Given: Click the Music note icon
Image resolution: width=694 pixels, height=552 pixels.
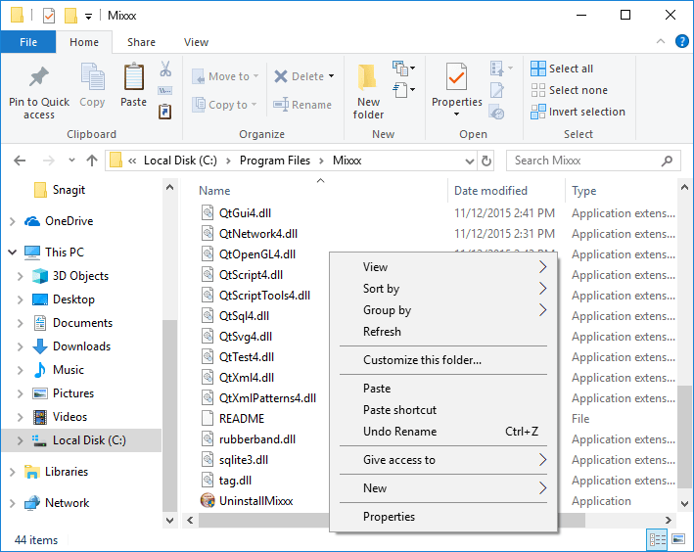Looking at the screenshot, I should click(40, 370).
